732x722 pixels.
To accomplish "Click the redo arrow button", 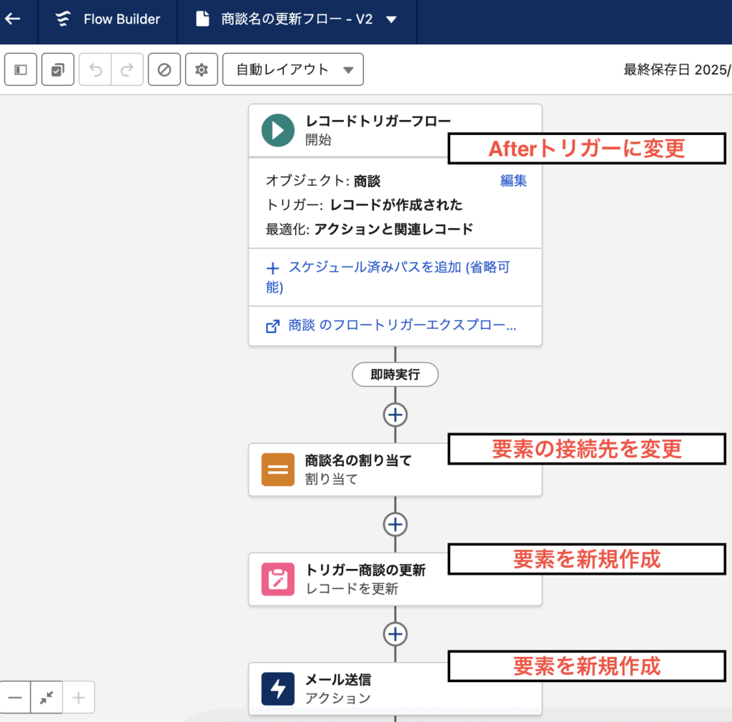I will point(127,70).
